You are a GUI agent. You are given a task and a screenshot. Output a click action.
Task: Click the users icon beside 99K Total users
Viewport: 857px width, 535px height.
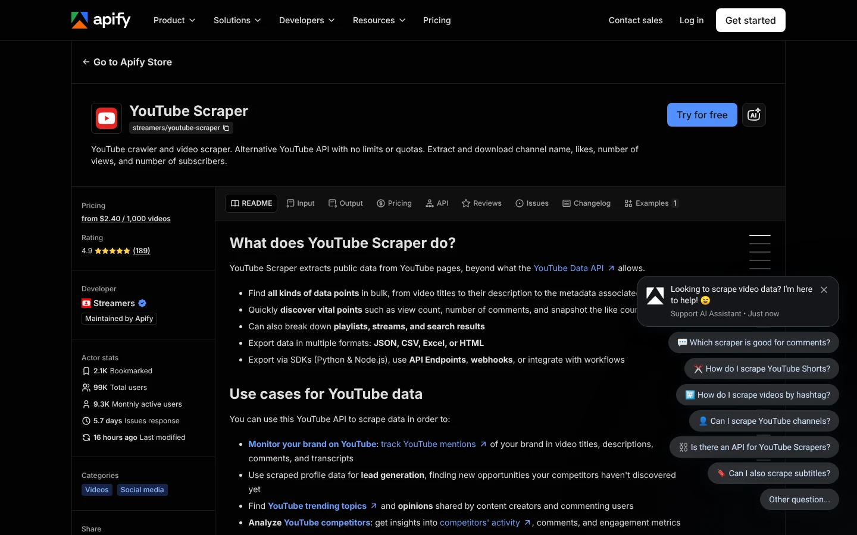click(x=86, y=388)
